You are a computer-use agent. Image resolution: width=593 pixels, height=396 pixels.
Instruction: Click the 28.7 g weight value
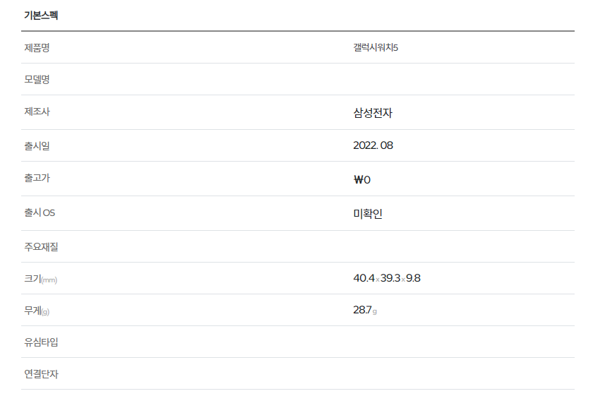364,311
